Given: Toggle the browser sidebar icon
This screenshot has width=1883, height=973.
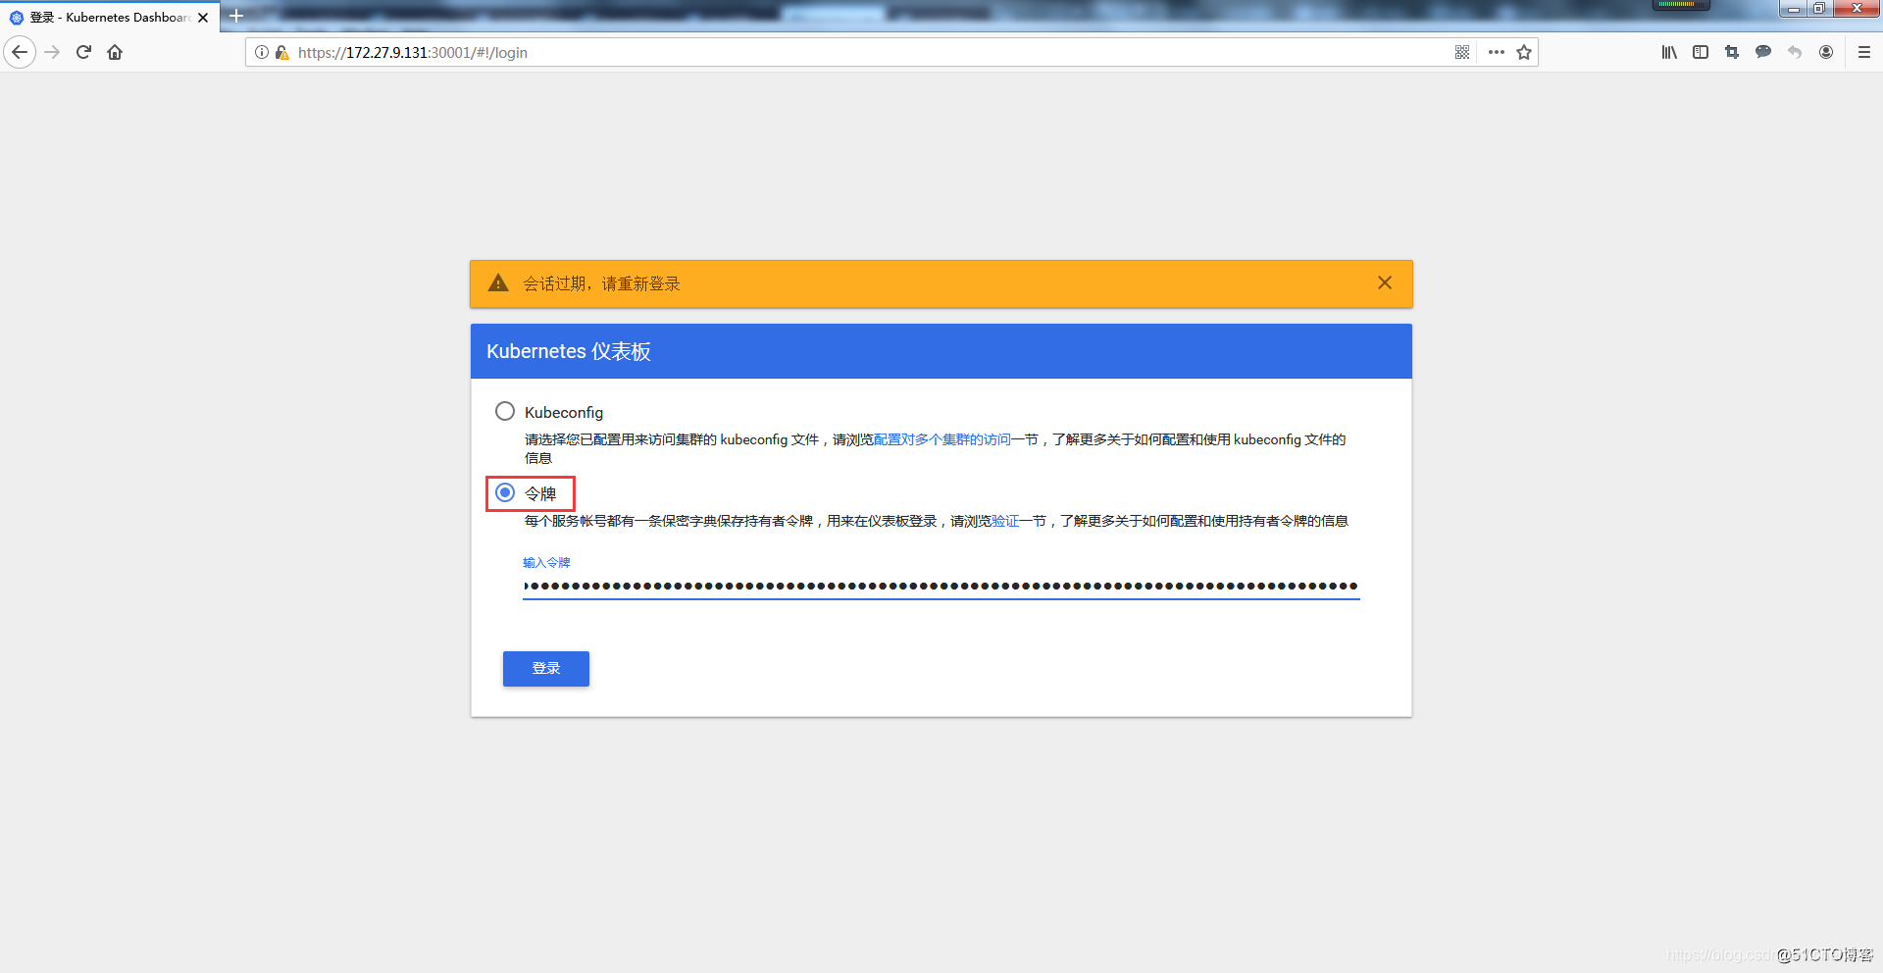Looking at the screenshot, I should point(1701,52).
